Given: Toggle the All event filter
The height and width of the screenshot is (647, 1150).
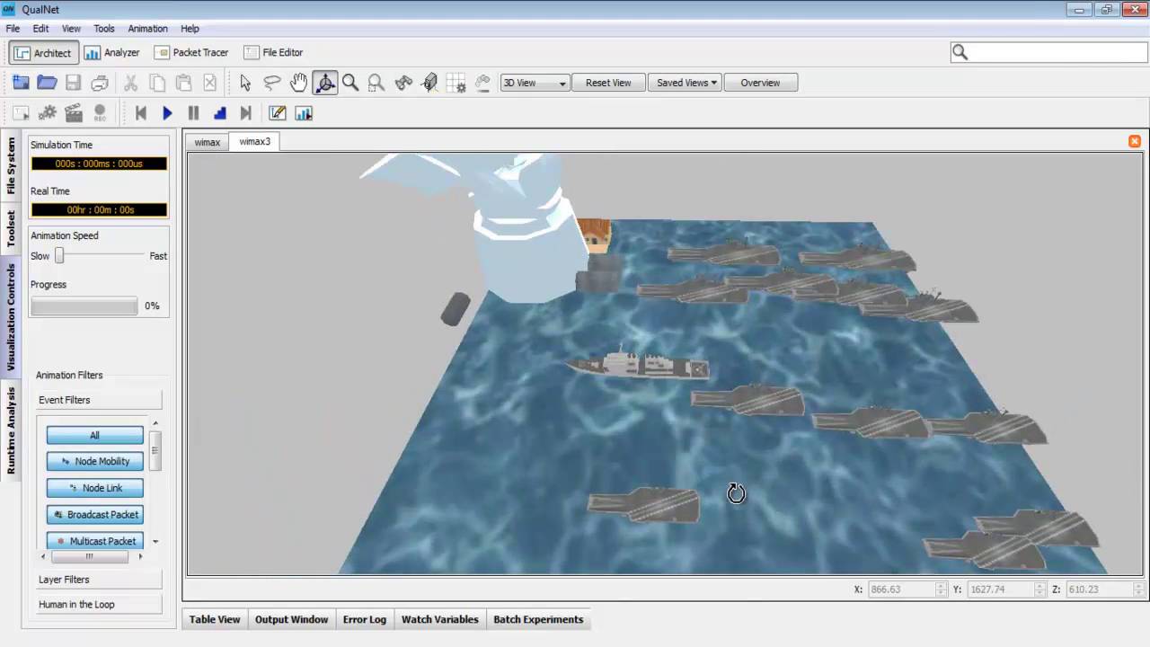Looking at the screenshot, I should tap(95, 435).
